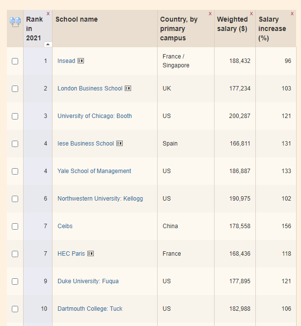Click the weighted salary value 178,558
The image size is (301, 326).
(240, 226)
